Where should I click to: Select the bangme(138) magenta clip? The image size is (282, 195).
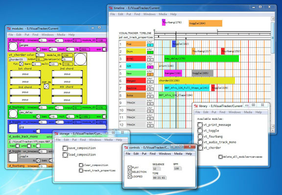(x=173, y=73)
